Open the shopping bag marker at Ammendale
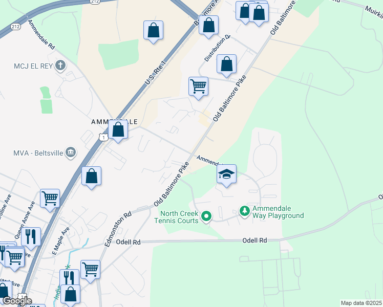 pos(118,130)
